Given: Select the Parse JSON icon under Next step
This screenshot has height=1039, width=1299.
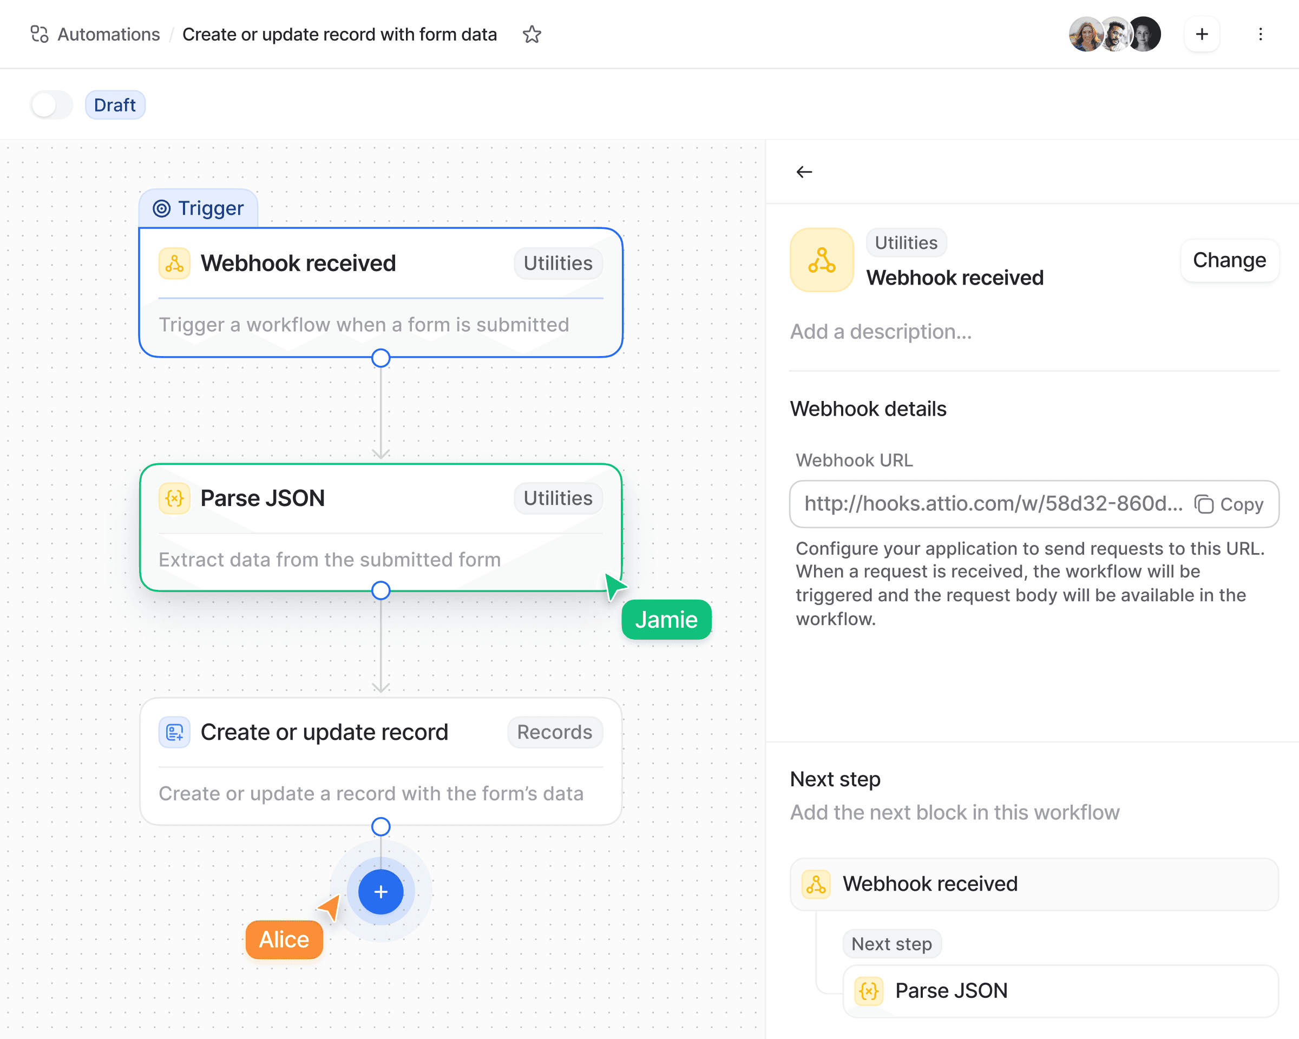Looking at the screenshot, I should (x=868, y=990).
